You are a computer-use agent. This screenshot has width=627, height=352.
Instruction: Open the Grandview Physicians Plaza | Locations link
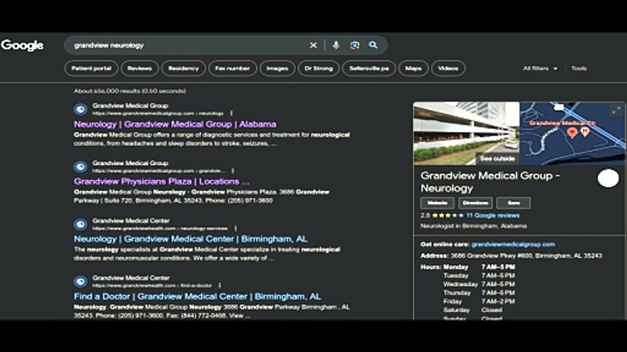162,181
